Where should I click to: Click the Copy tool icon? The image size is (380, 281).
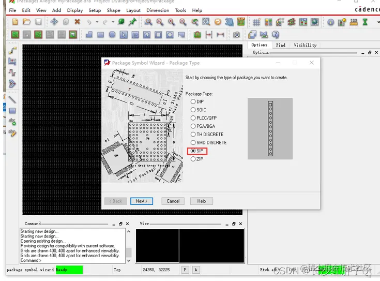point(66,22)
